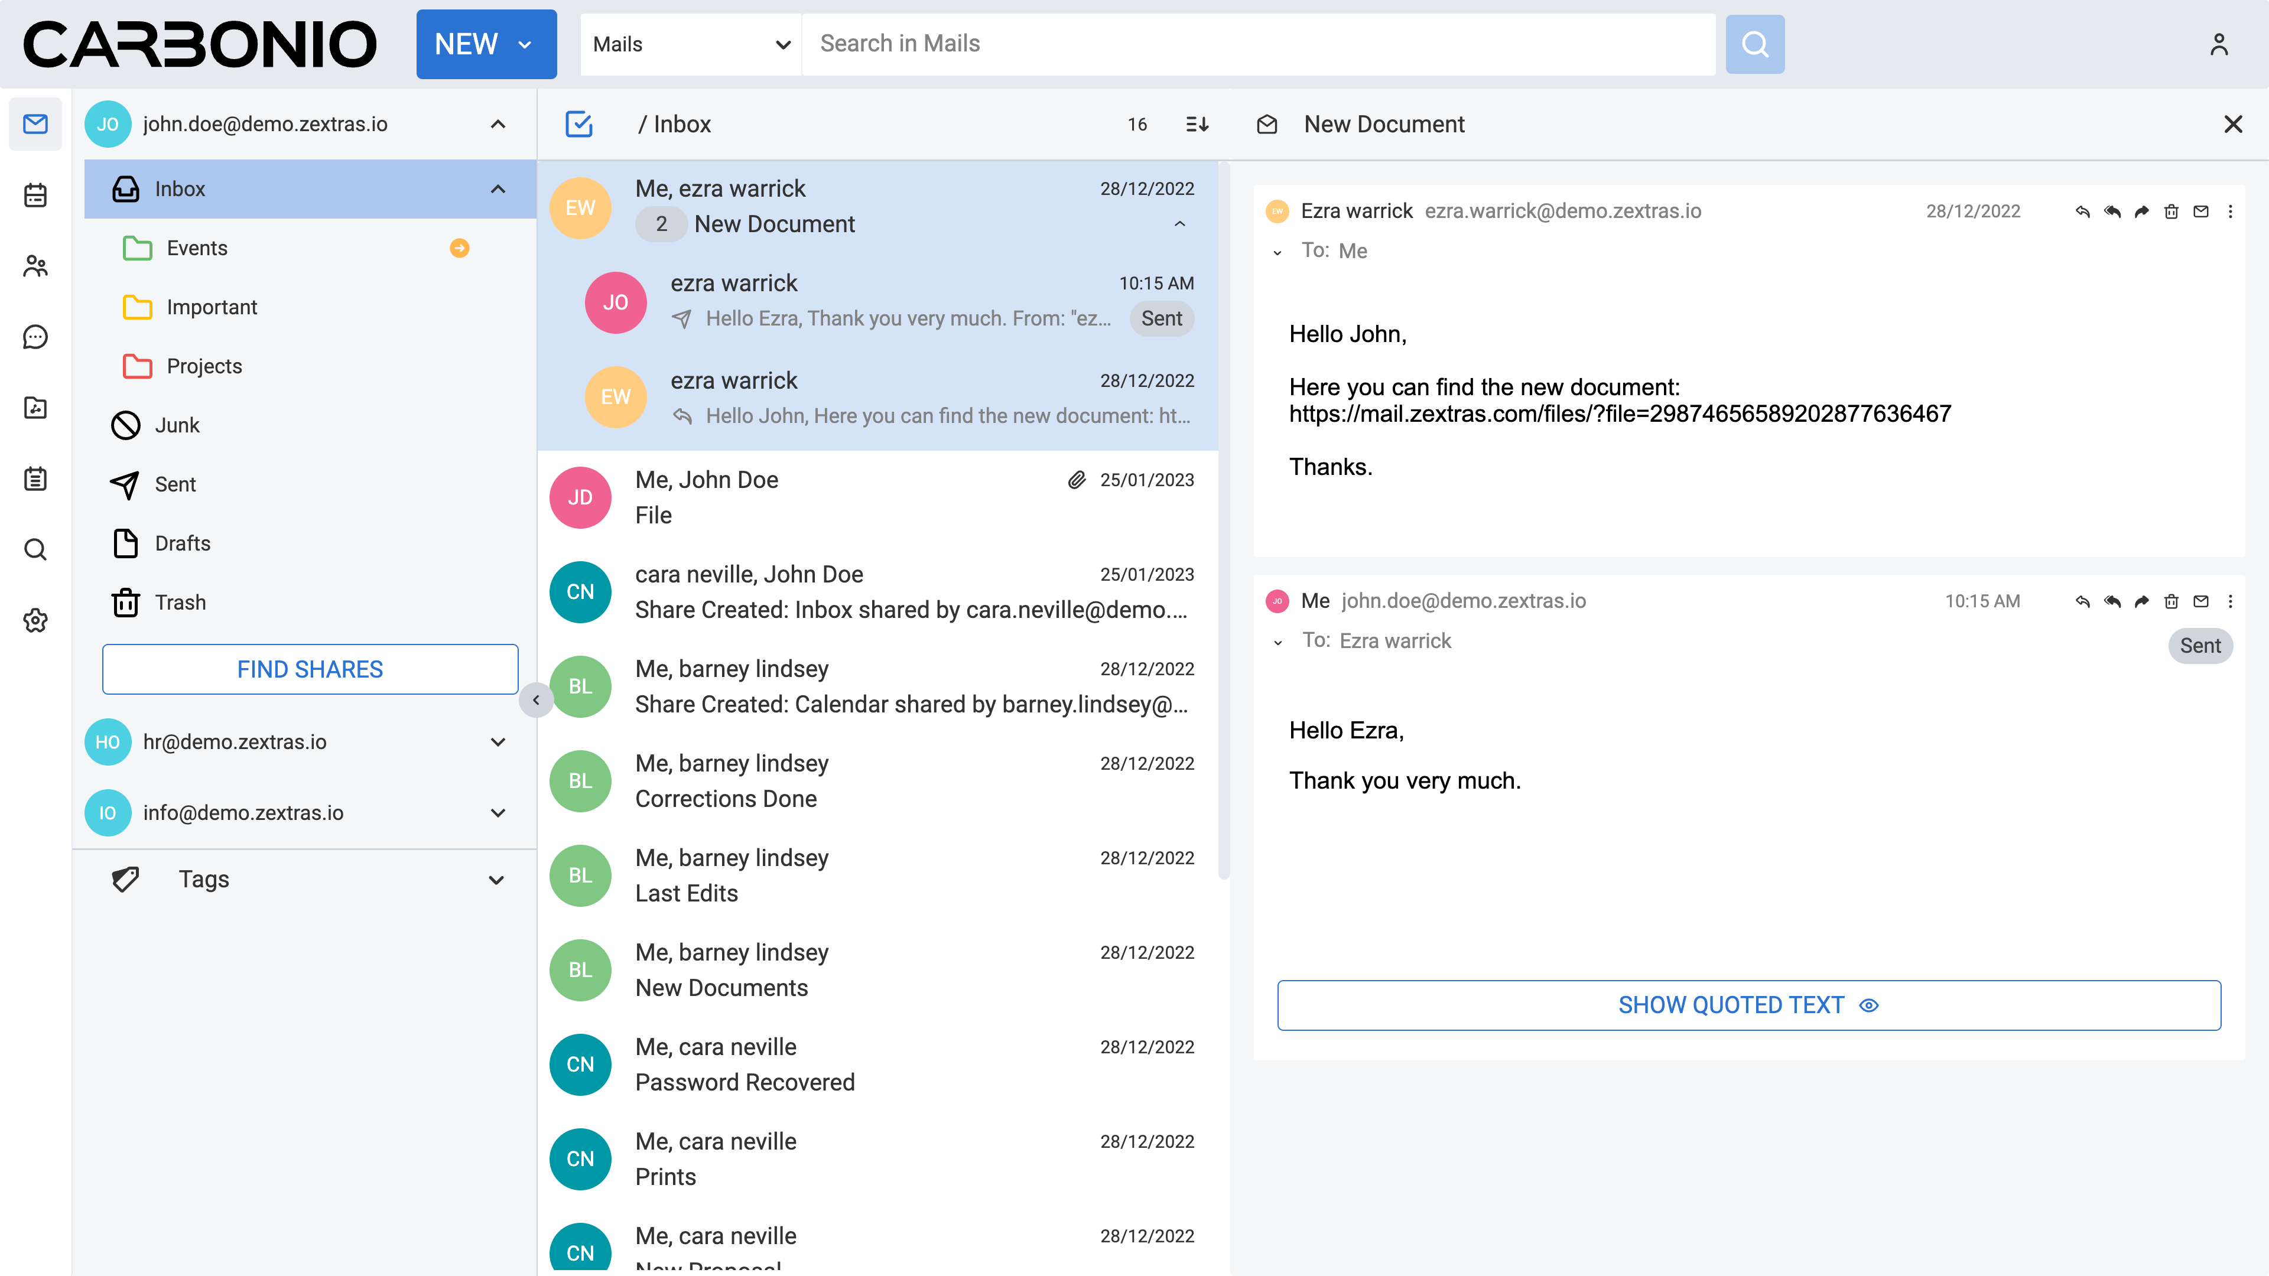The image size is (2269, 1276).
Task: Open the Files module in sidebar
Action: point(35,408)
